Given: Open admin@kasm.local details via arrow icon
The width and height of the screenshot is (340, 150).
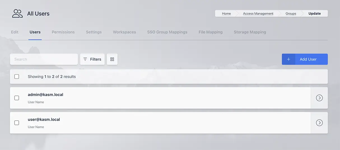Looking at the screenshot, I should pyautogui.click(x=319, y=98).
